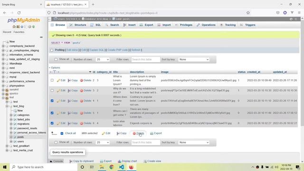Open Visual Studio Code from taskbar
Screen dimensions: 304x171
click(x=122, y=167)
